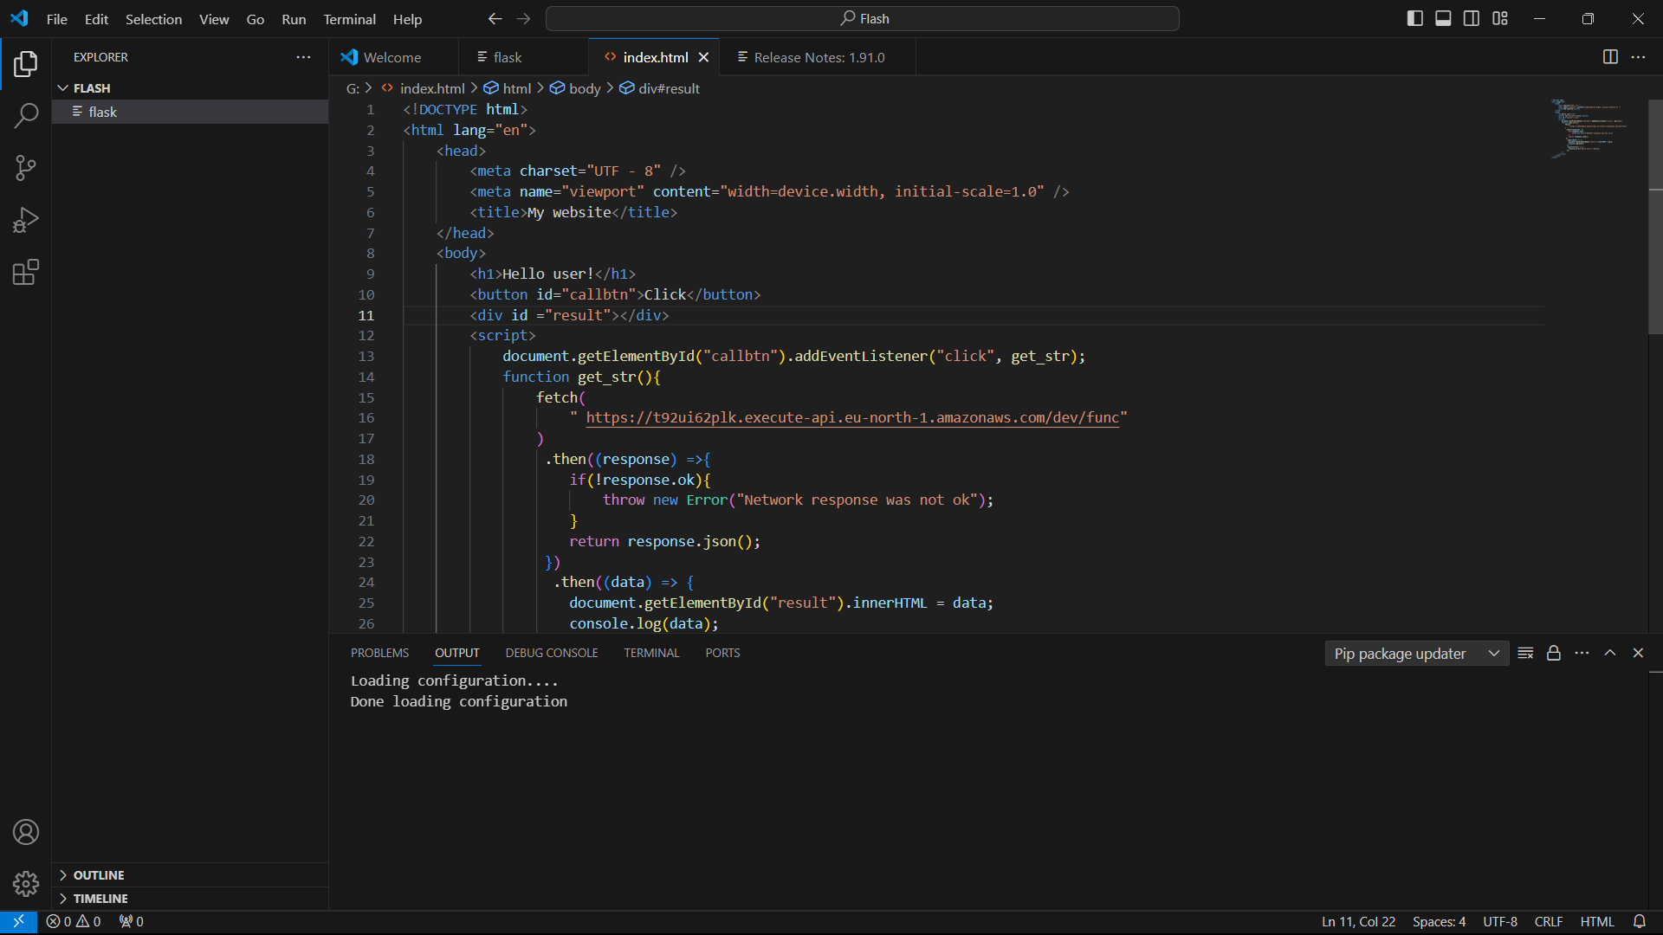Click the split editor right icon
Screen dimensions: 1663x935
click(1610, 57)
